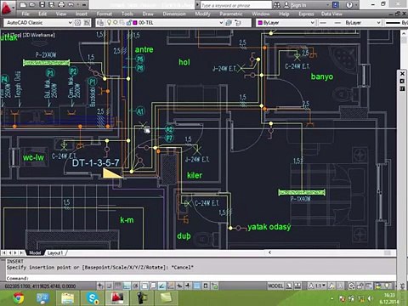The width and height of the screenshot is (408, 306).
Task: Toggle Polar Tracking in status bar
Action: coord(135,286)
